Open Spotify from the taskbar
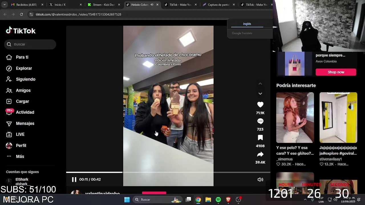The image size is (365, 205). tap(218, 200)
